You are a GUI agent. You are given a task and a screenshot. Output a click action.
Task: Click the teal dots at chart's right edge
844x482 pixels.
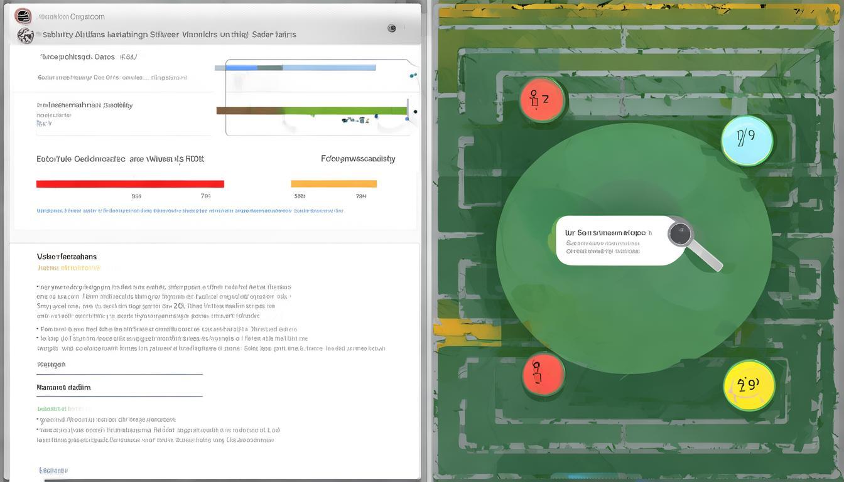413,76
